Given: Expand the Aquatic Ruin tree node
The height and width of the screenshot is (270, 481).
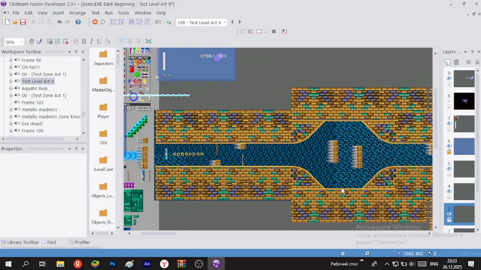Looking at the screenshot, I should tap(11, 89).
